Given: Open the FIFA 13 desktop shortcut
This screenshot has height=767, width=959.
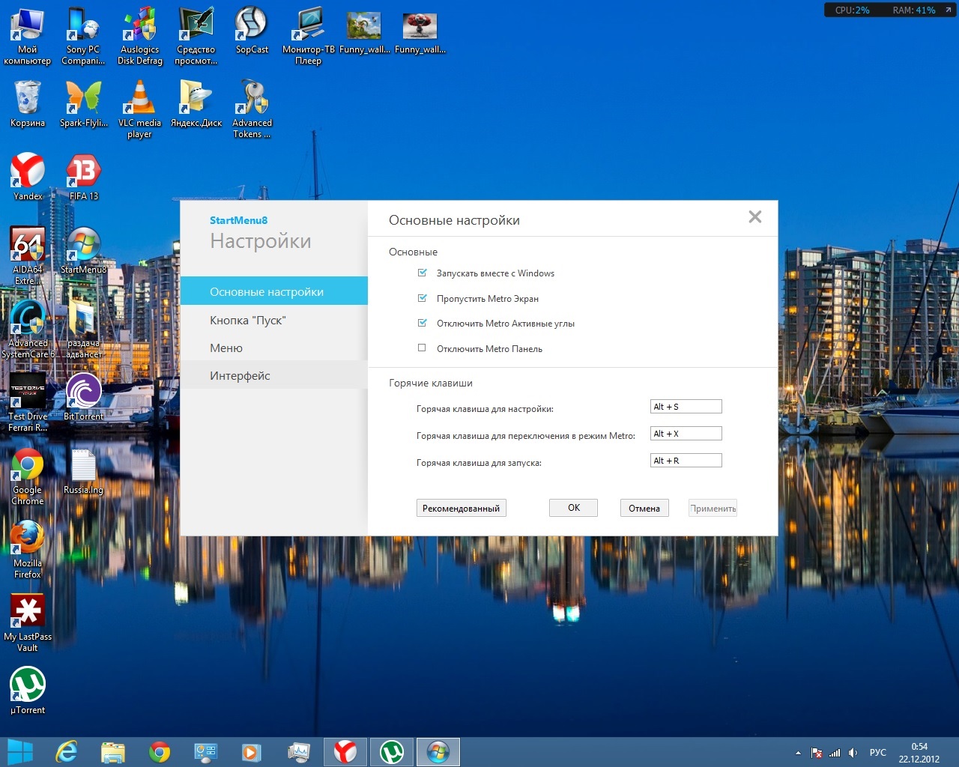Looking at the screenshot, I should click(x=83, y=172).
